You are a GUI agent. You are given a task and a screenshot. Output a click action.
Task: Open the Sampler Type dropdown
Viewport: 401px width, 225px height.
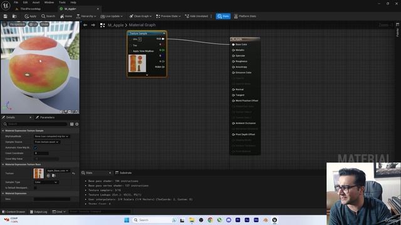point(46,182)
